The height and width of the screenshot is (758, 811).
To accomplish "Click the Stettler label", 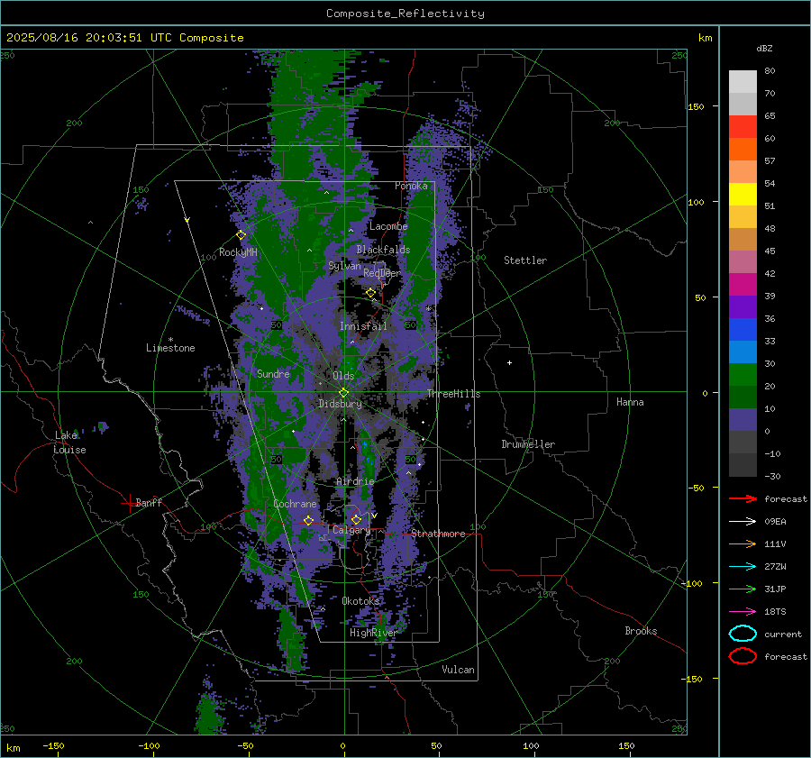I will pos(525,260).
